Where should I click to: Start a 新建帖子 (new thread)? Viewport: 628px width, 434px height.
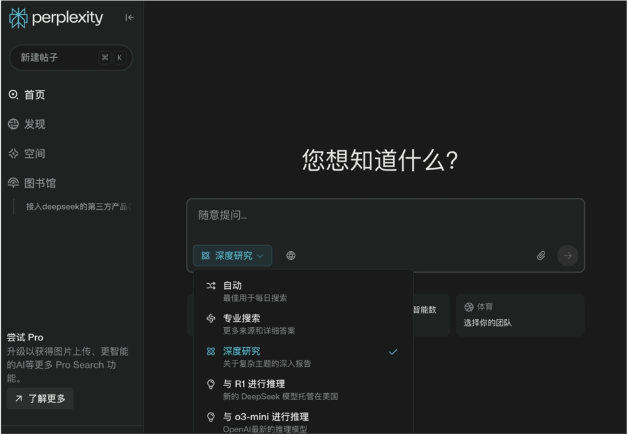click(x=70, y=57)
